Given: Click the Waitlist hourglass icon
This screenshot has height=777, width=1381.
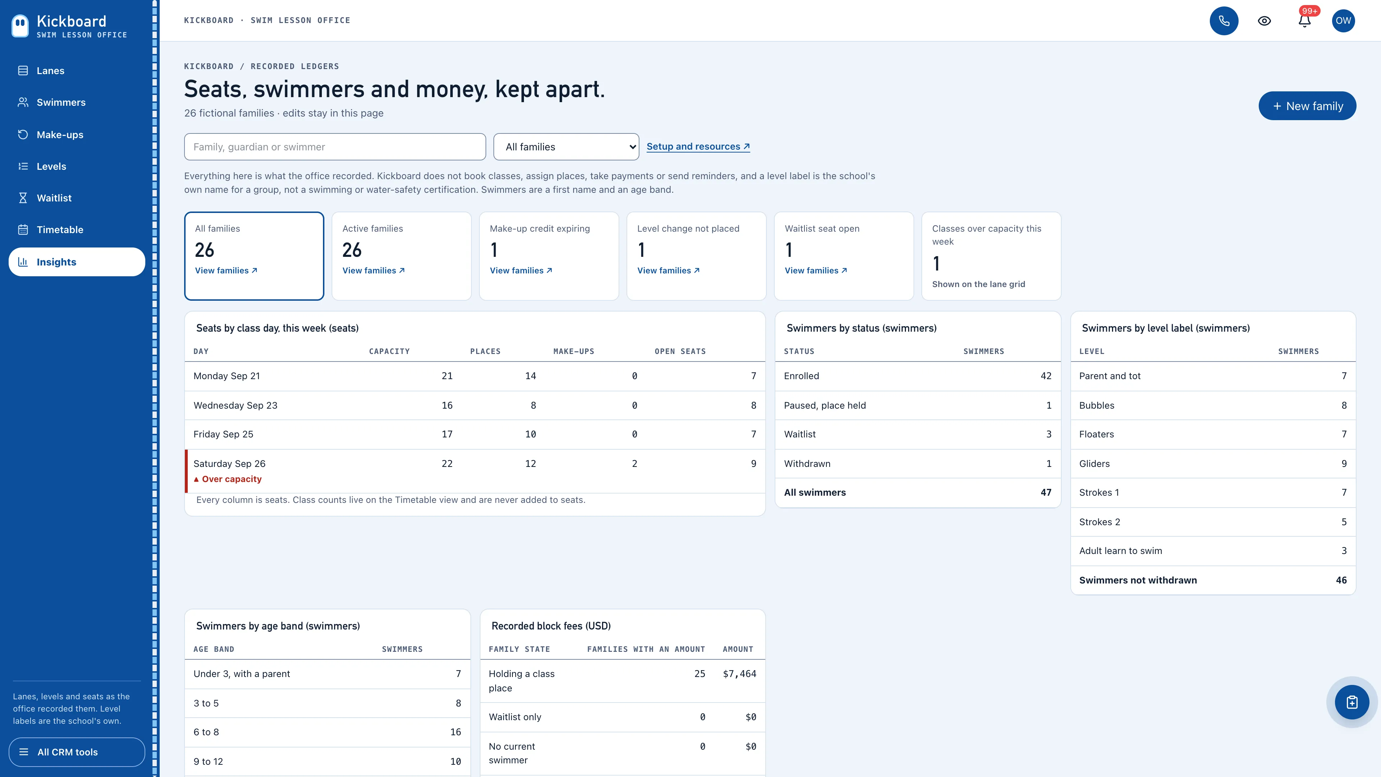Looking at the screenshot, I should tap(23, 198).
